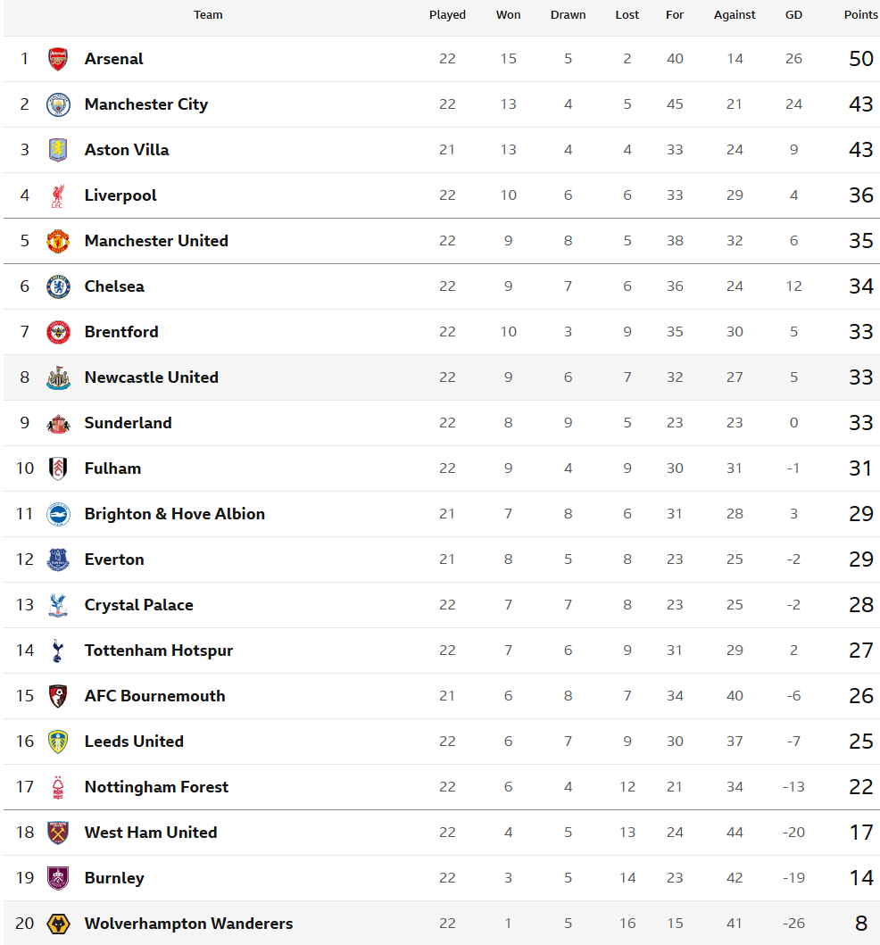
Task: Click the Arsenal club crest icon
Action: click(58, 59)
